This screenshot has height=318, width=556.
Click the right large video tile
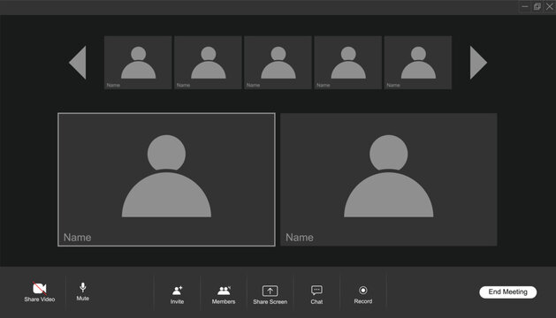pyautogui.click(x=389, y=179)
